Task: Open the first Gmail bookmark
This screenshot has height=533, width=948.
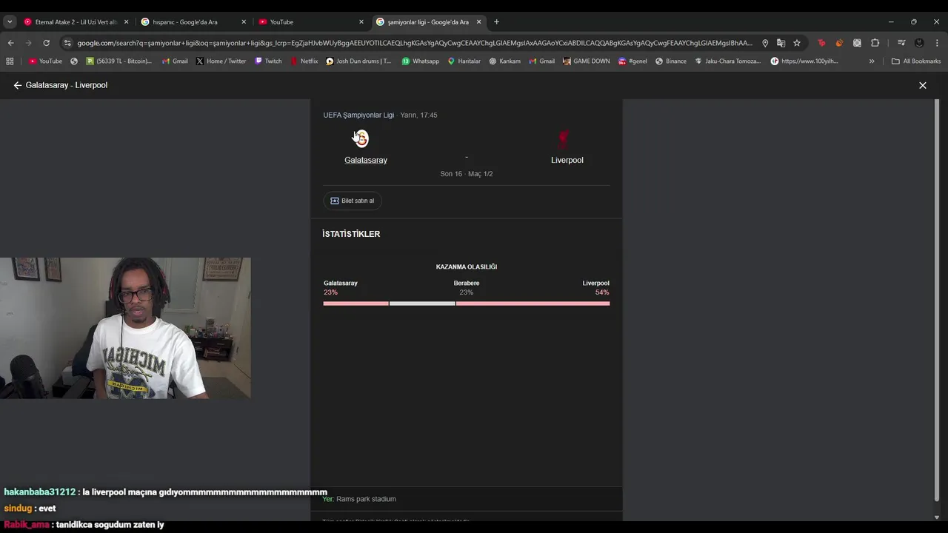Action: click(x=175, y=61)
